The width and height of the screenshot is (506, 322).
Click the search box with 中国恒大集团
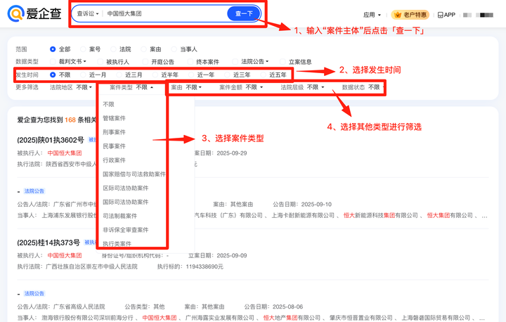165,14
